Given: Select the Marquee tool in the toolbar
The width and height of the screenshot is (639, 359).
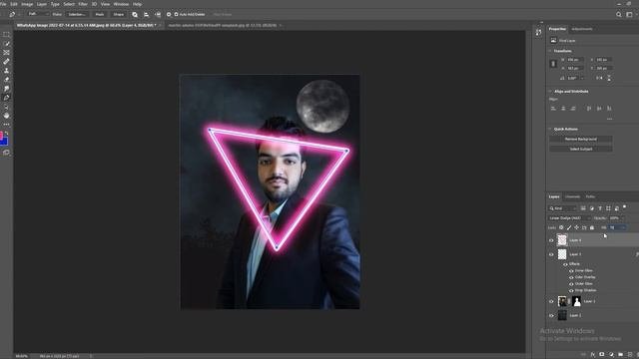Looking at the screenshot, I should pos(6,35).
